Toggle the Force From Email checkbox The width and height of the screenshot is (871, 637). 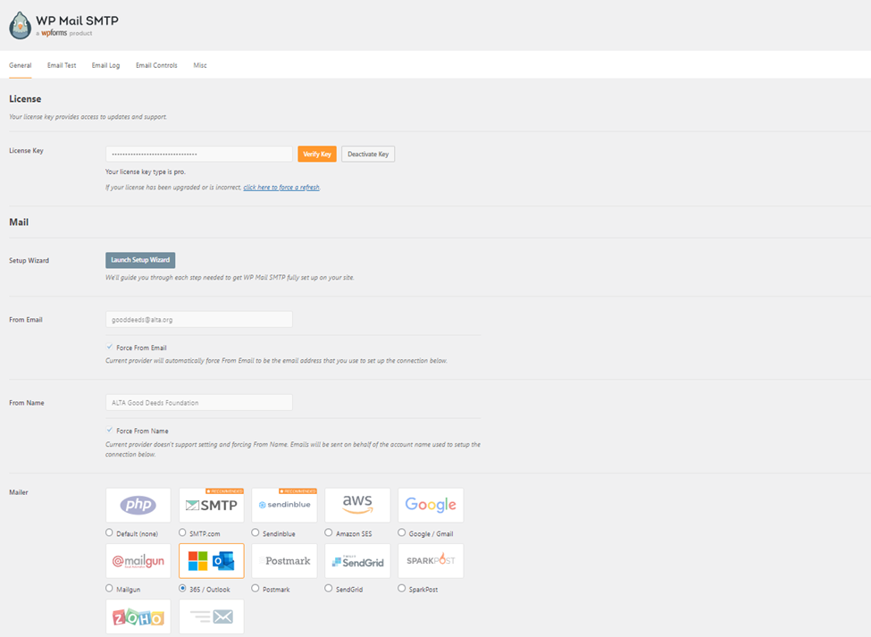pos(109,348)
